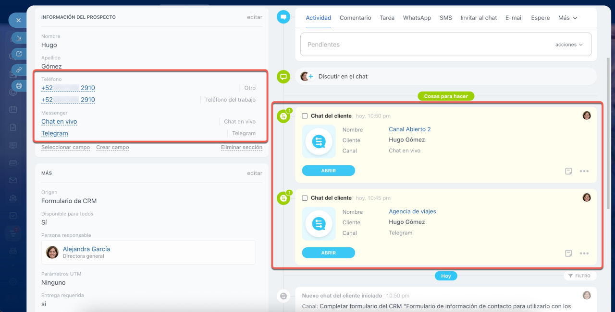The width and height of the screenshot is (615, 312).
Task: Select the Comentario tab
Action: 355,18
